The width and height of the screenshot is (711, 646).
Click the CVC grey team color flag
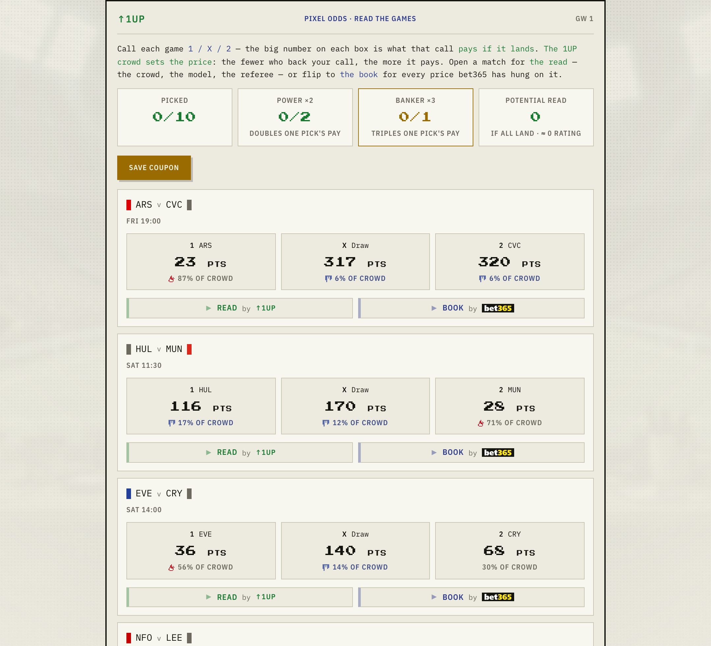point(189,205)
